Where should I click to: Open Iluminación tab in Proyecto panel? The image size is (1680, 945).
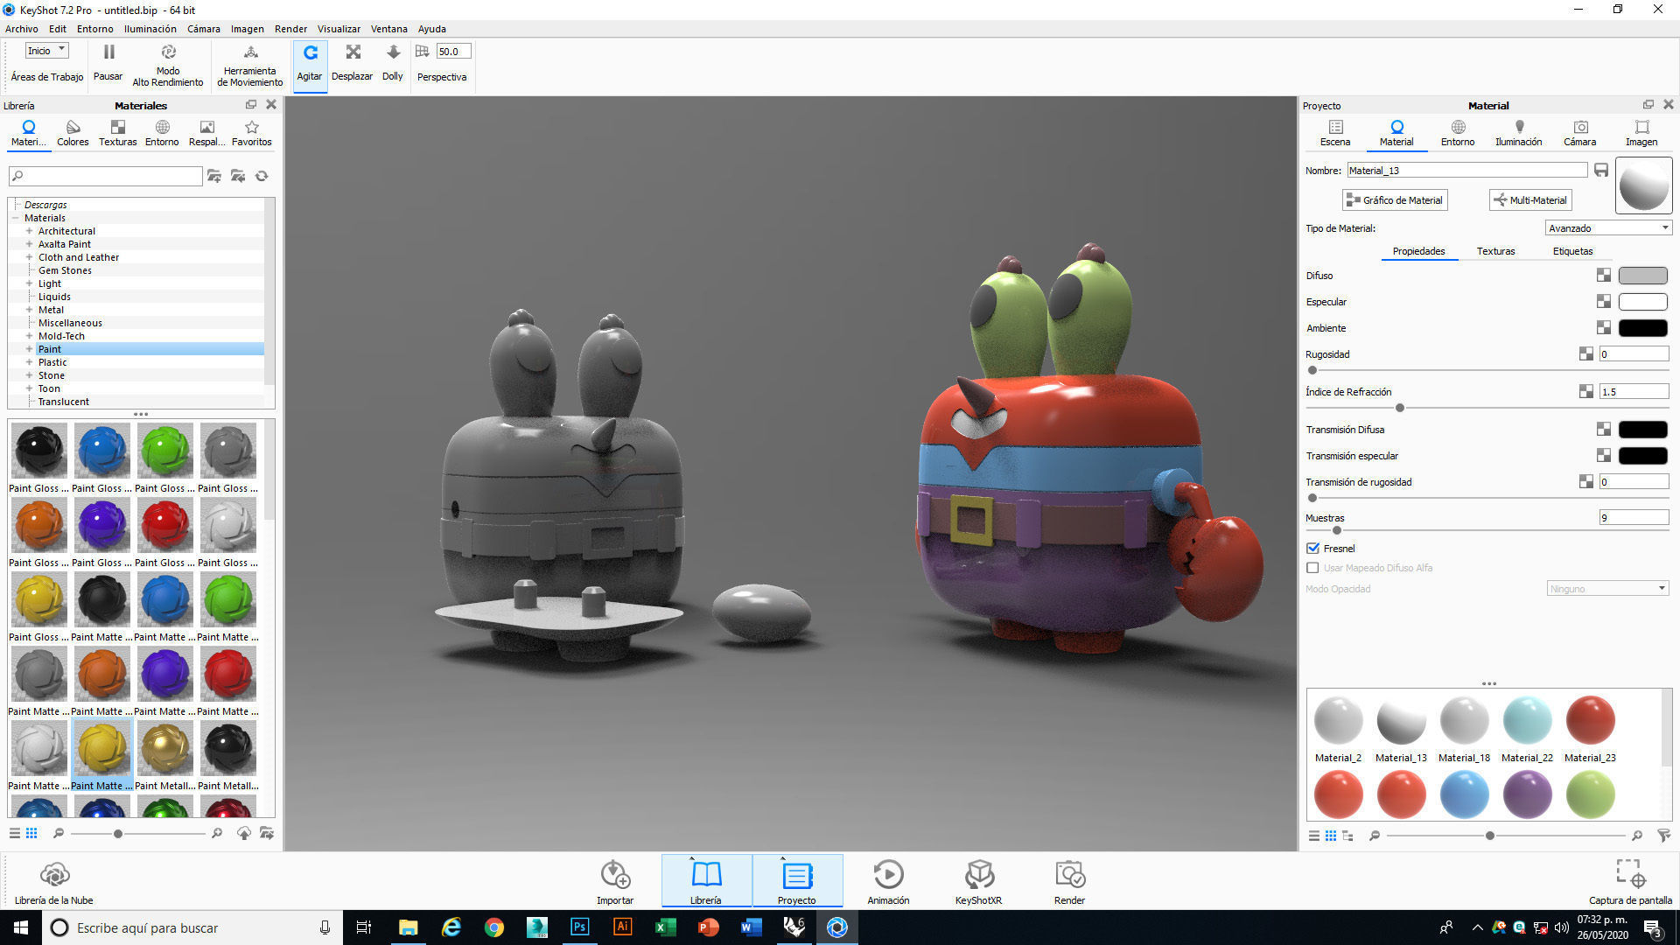coord(1518,133)
